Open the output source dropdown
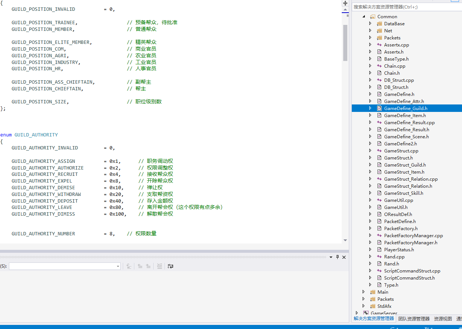462x329 pixels. click(118, 266)
